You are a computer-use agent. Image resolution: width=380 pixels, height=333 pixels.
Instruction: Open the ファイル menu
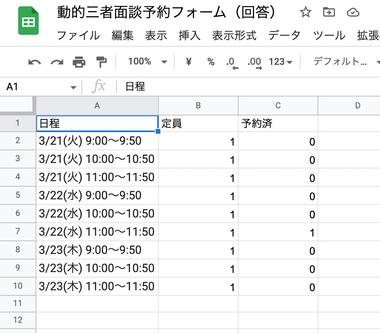click(78, 36)
